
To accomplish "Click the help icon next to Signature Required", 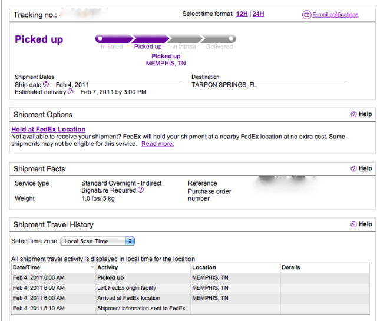I will (x=141, y=191).
